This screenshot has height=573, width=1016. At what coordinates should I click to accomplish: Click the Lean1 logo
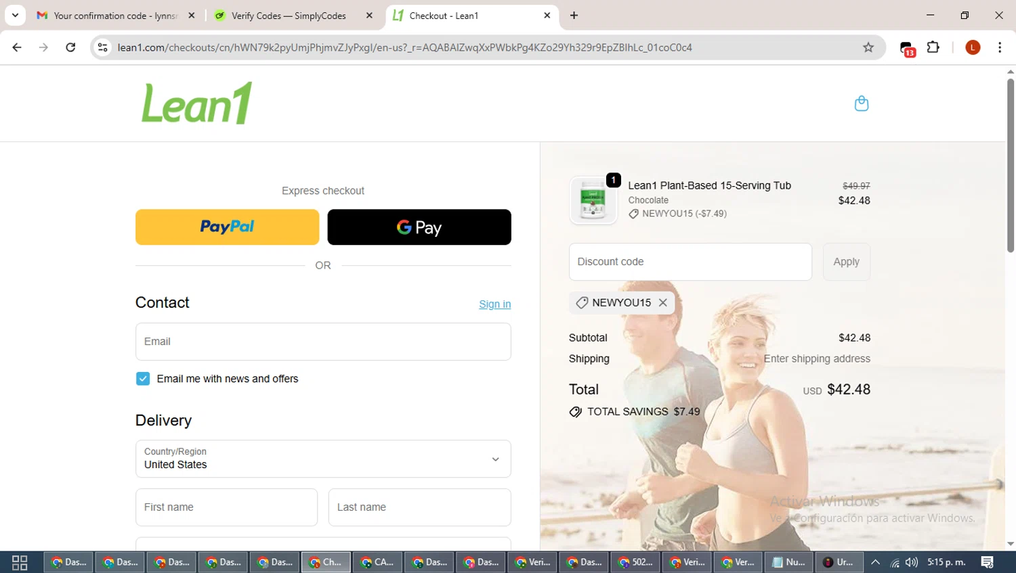coord(196,103)
